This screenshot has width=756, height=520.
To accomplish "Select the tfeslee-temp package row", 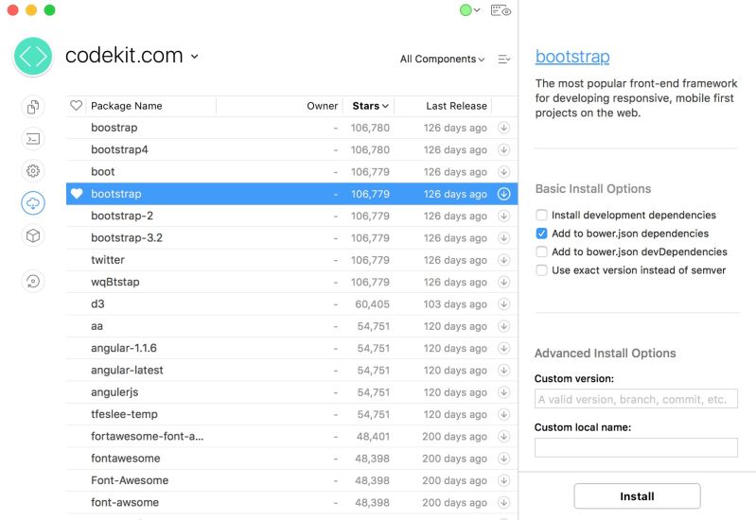I will click(291, 414).
